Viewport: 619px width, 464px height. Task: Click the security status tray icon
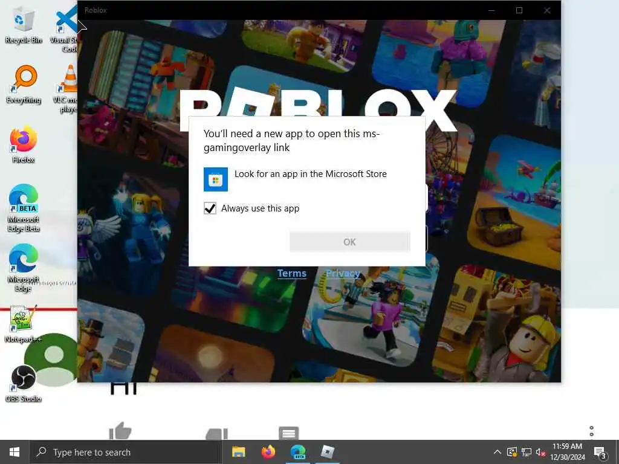tap(512, 452)
